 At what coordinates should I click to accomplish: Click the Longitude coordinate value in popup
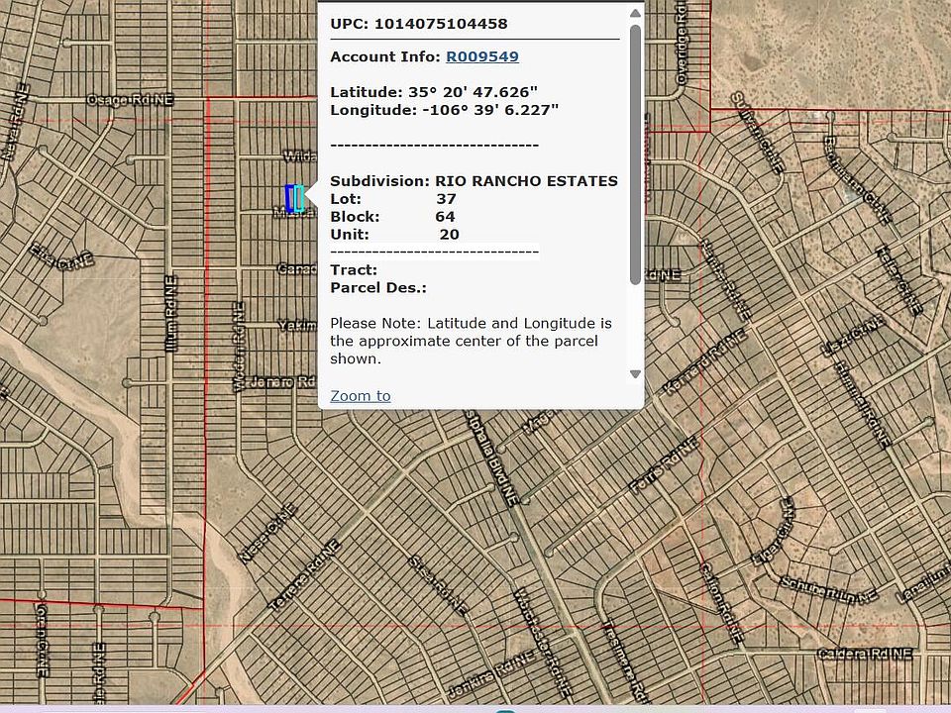(x=489, y=110)
